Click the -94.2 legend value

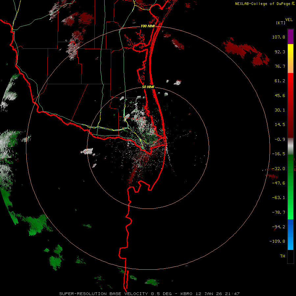tap(279, 227)
